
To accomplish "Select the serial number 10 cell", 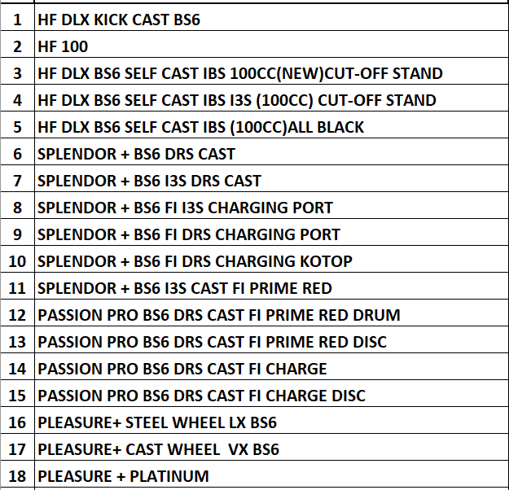I will coord(18,261).
